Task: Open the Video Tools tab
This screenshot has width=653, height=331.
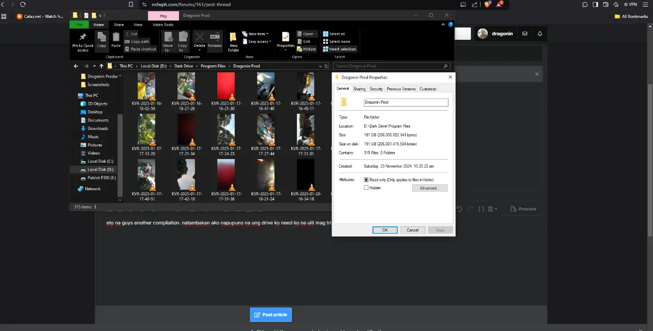Action: tap(163, 24)
